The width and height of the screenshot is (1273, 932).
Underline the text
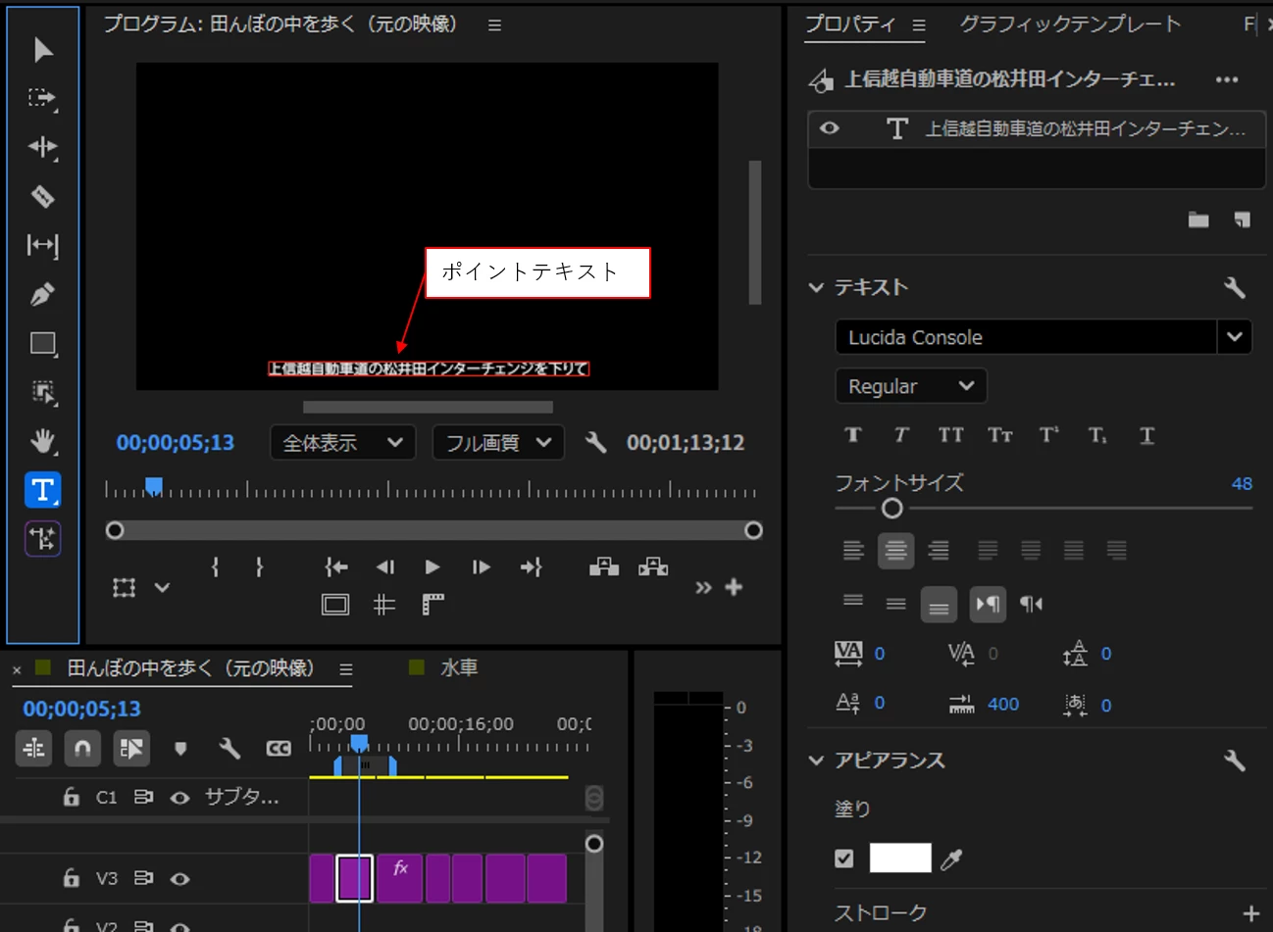[1146, 435]
